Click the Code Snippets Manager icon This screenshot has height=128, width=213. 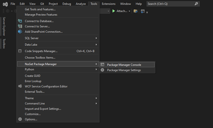[x=20, y=51]
